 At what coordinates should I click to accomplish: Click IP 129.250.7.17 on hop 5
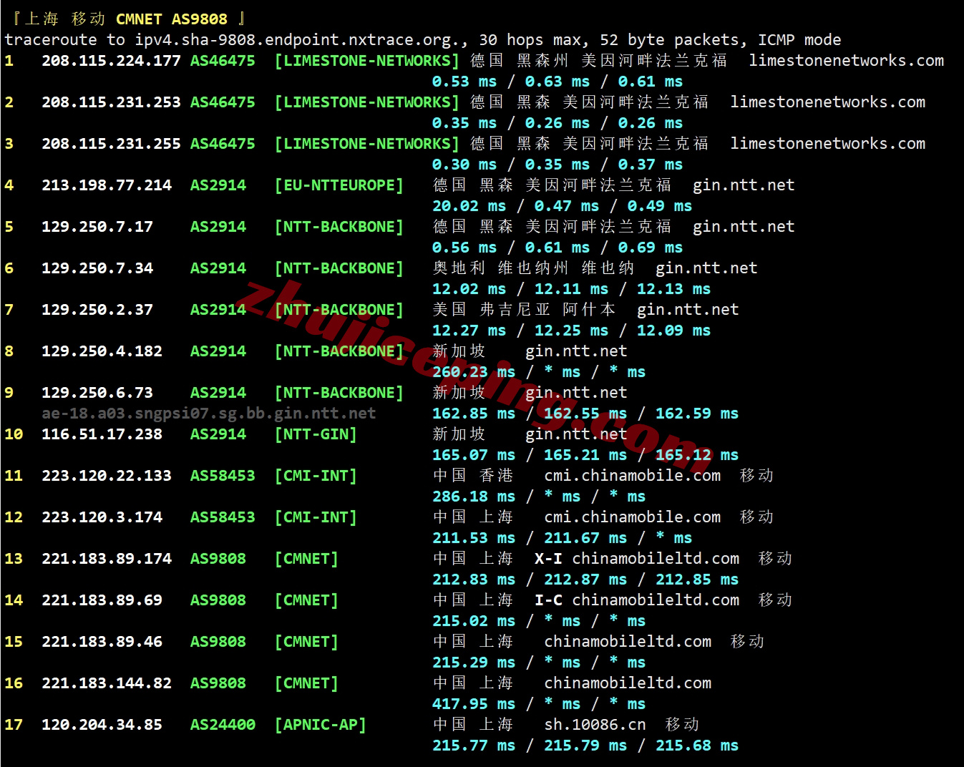97,227
